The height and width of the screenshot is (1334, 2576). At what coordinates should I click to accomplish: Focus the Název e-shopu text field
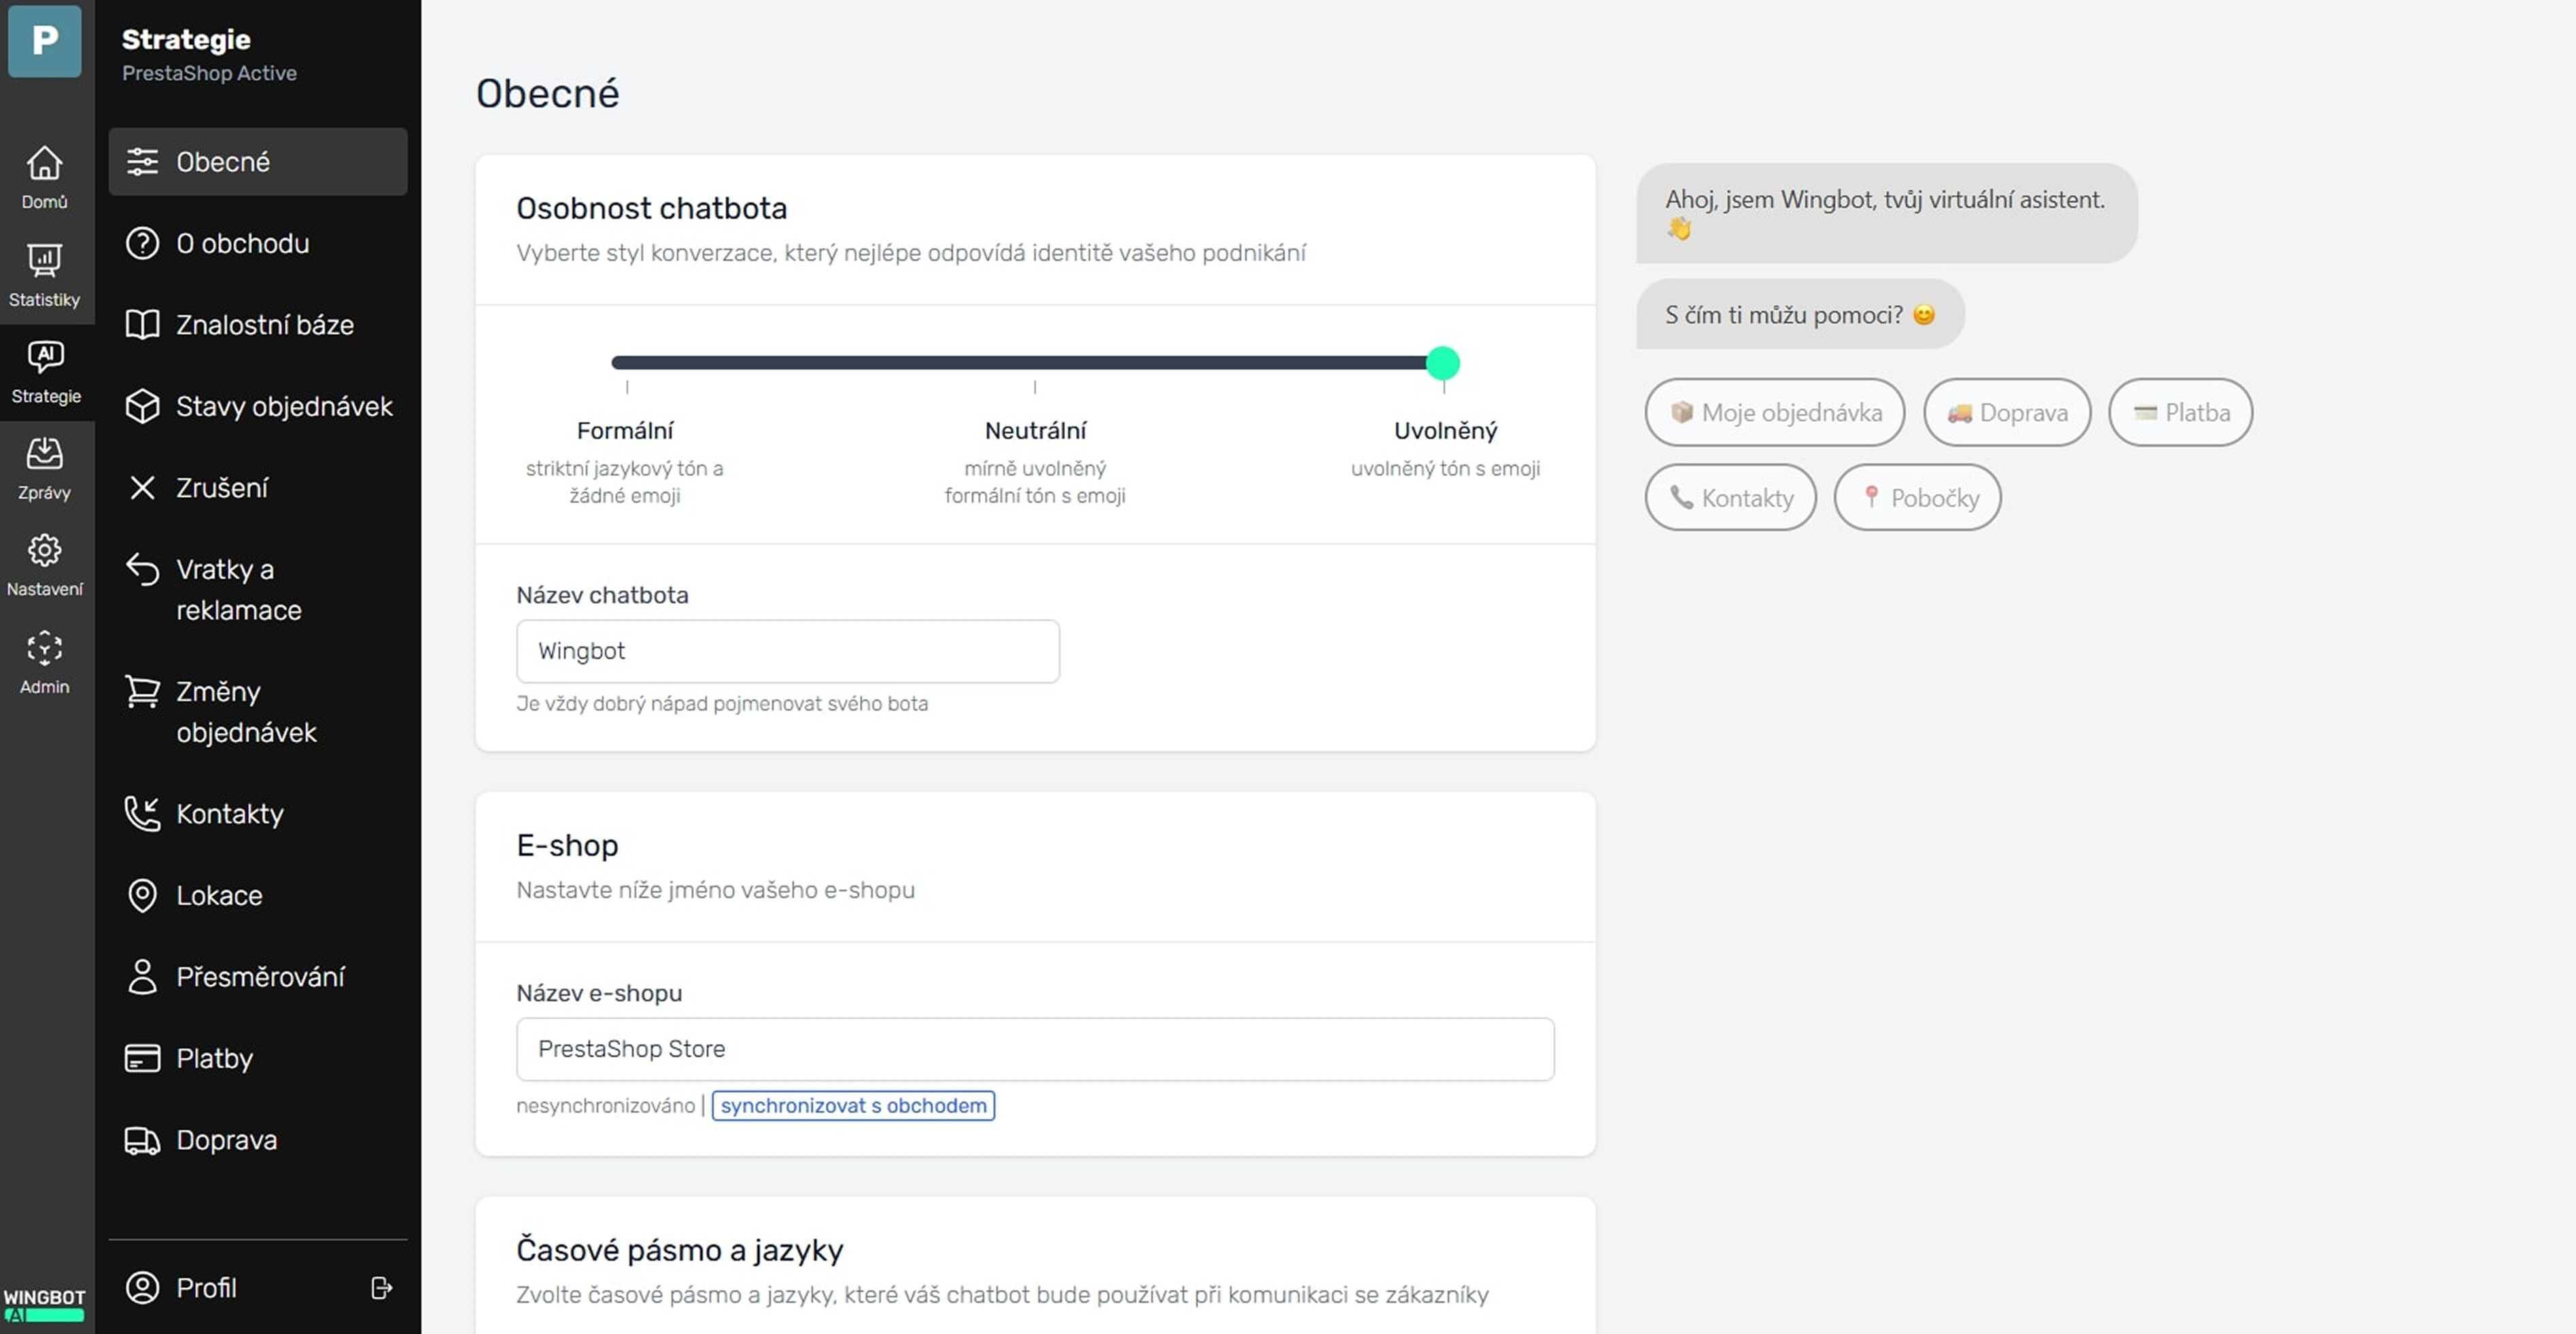(1034, 1048)
